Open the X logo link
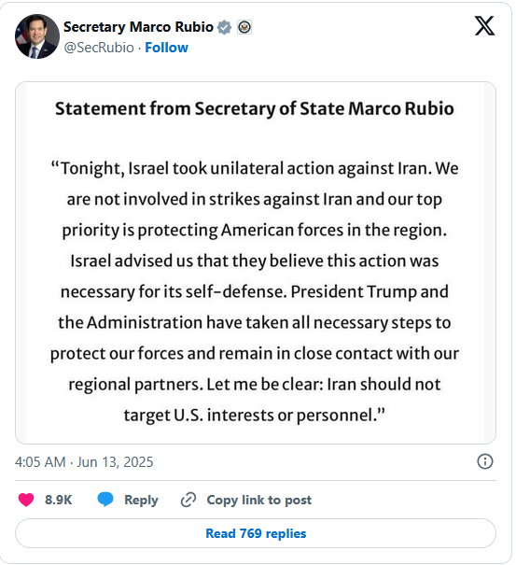Screen dimensions: 516x565 (484, 25)
